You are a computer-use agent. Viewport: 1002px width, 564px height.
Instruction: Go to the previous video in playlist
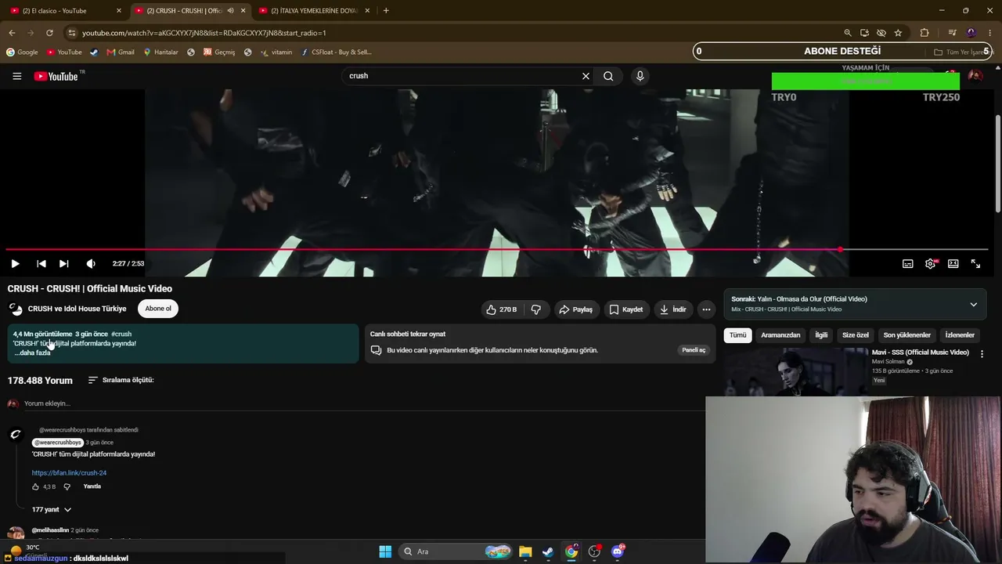click(x=41, y=264)
